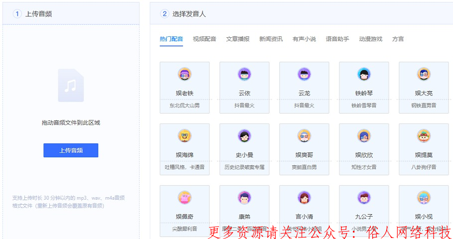This screenshot has width=453, height=239.
Task: Open the 文章播报 tab
Action: point(238,39)
